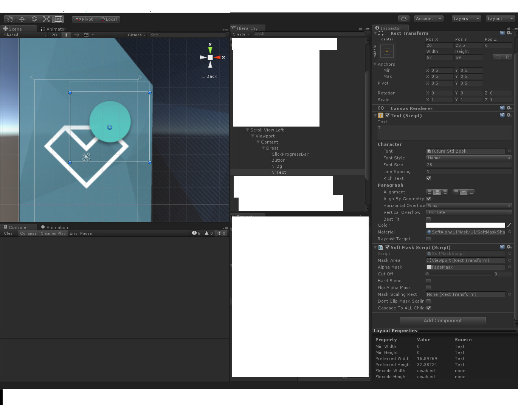Open the text Color swatch picker

pyautogui.click(x=465, y=225)
